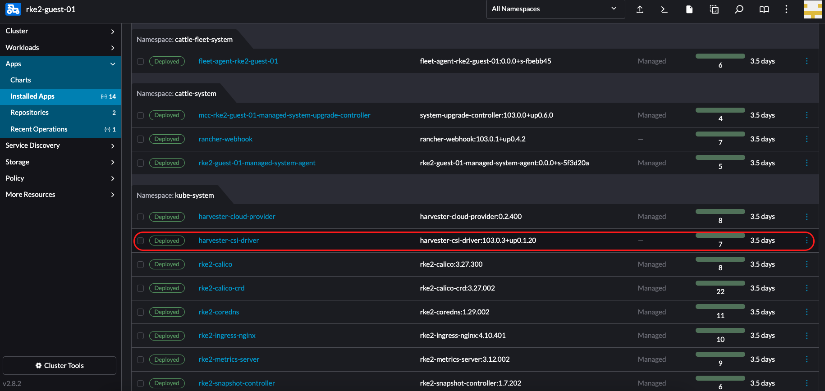The image size is (825, 391).
Task: Select the harvester-csi-driver row checkbox
Action: click(x=141, y=241)
